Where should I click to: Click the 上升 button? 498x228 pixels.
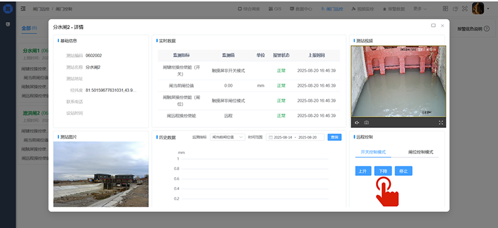click(363, 171)
